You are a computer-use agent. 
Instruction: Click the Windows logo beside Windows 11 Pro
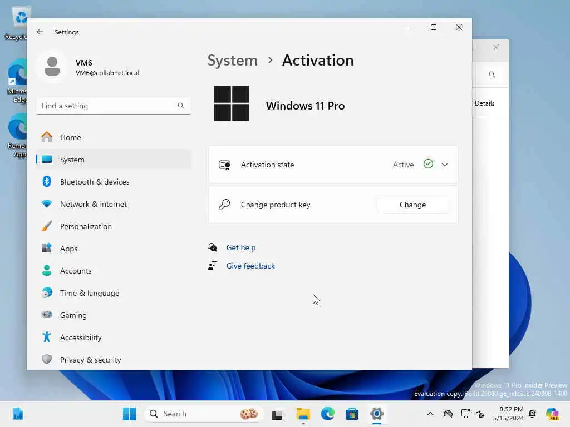[x=232, y=103]
